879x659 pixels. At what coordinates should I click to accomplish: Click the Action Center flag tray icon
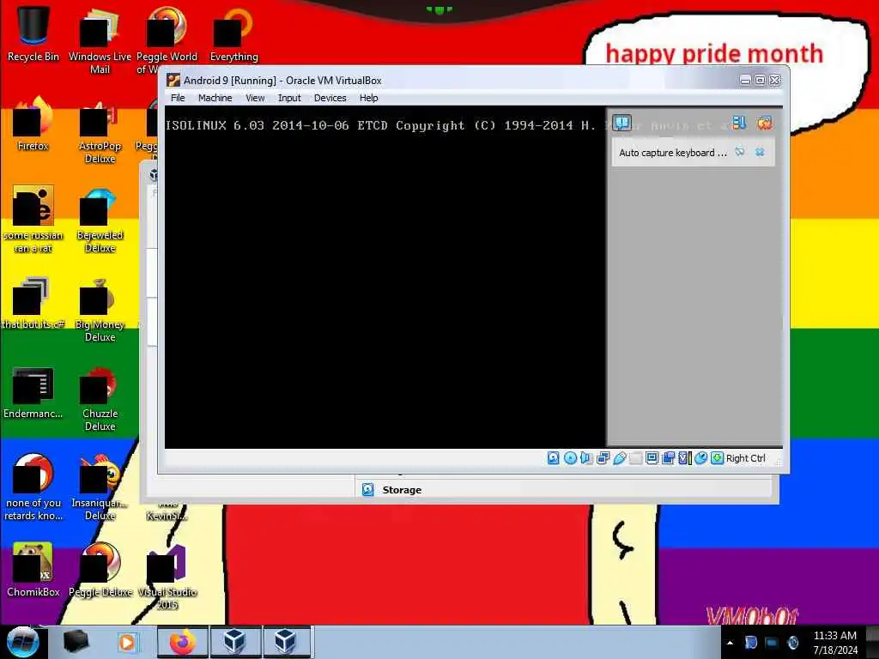coord(750,642)
